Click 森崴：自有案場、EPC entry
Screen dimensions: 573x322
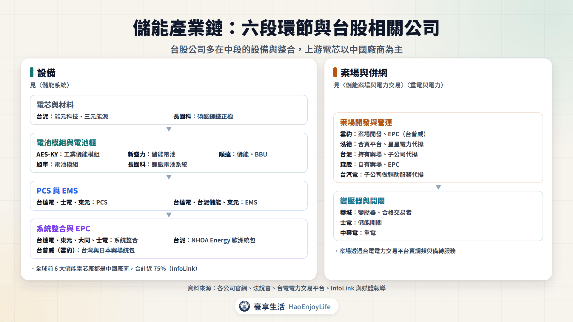[x=370, y=165]
